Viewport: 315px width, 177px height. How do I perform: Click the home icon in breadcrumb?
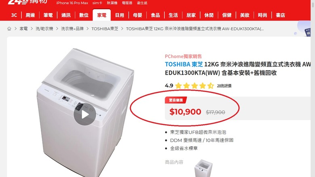(x=9, y=29)
